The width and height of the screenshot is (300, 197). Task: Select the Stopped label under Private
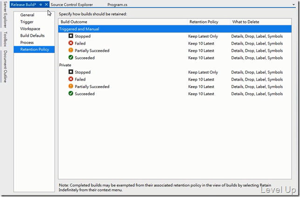(82, 72)
